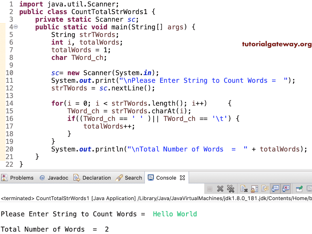The height and width of the screenshot is (234, 312).
Task: Clear the Console output
Action: 244,188
